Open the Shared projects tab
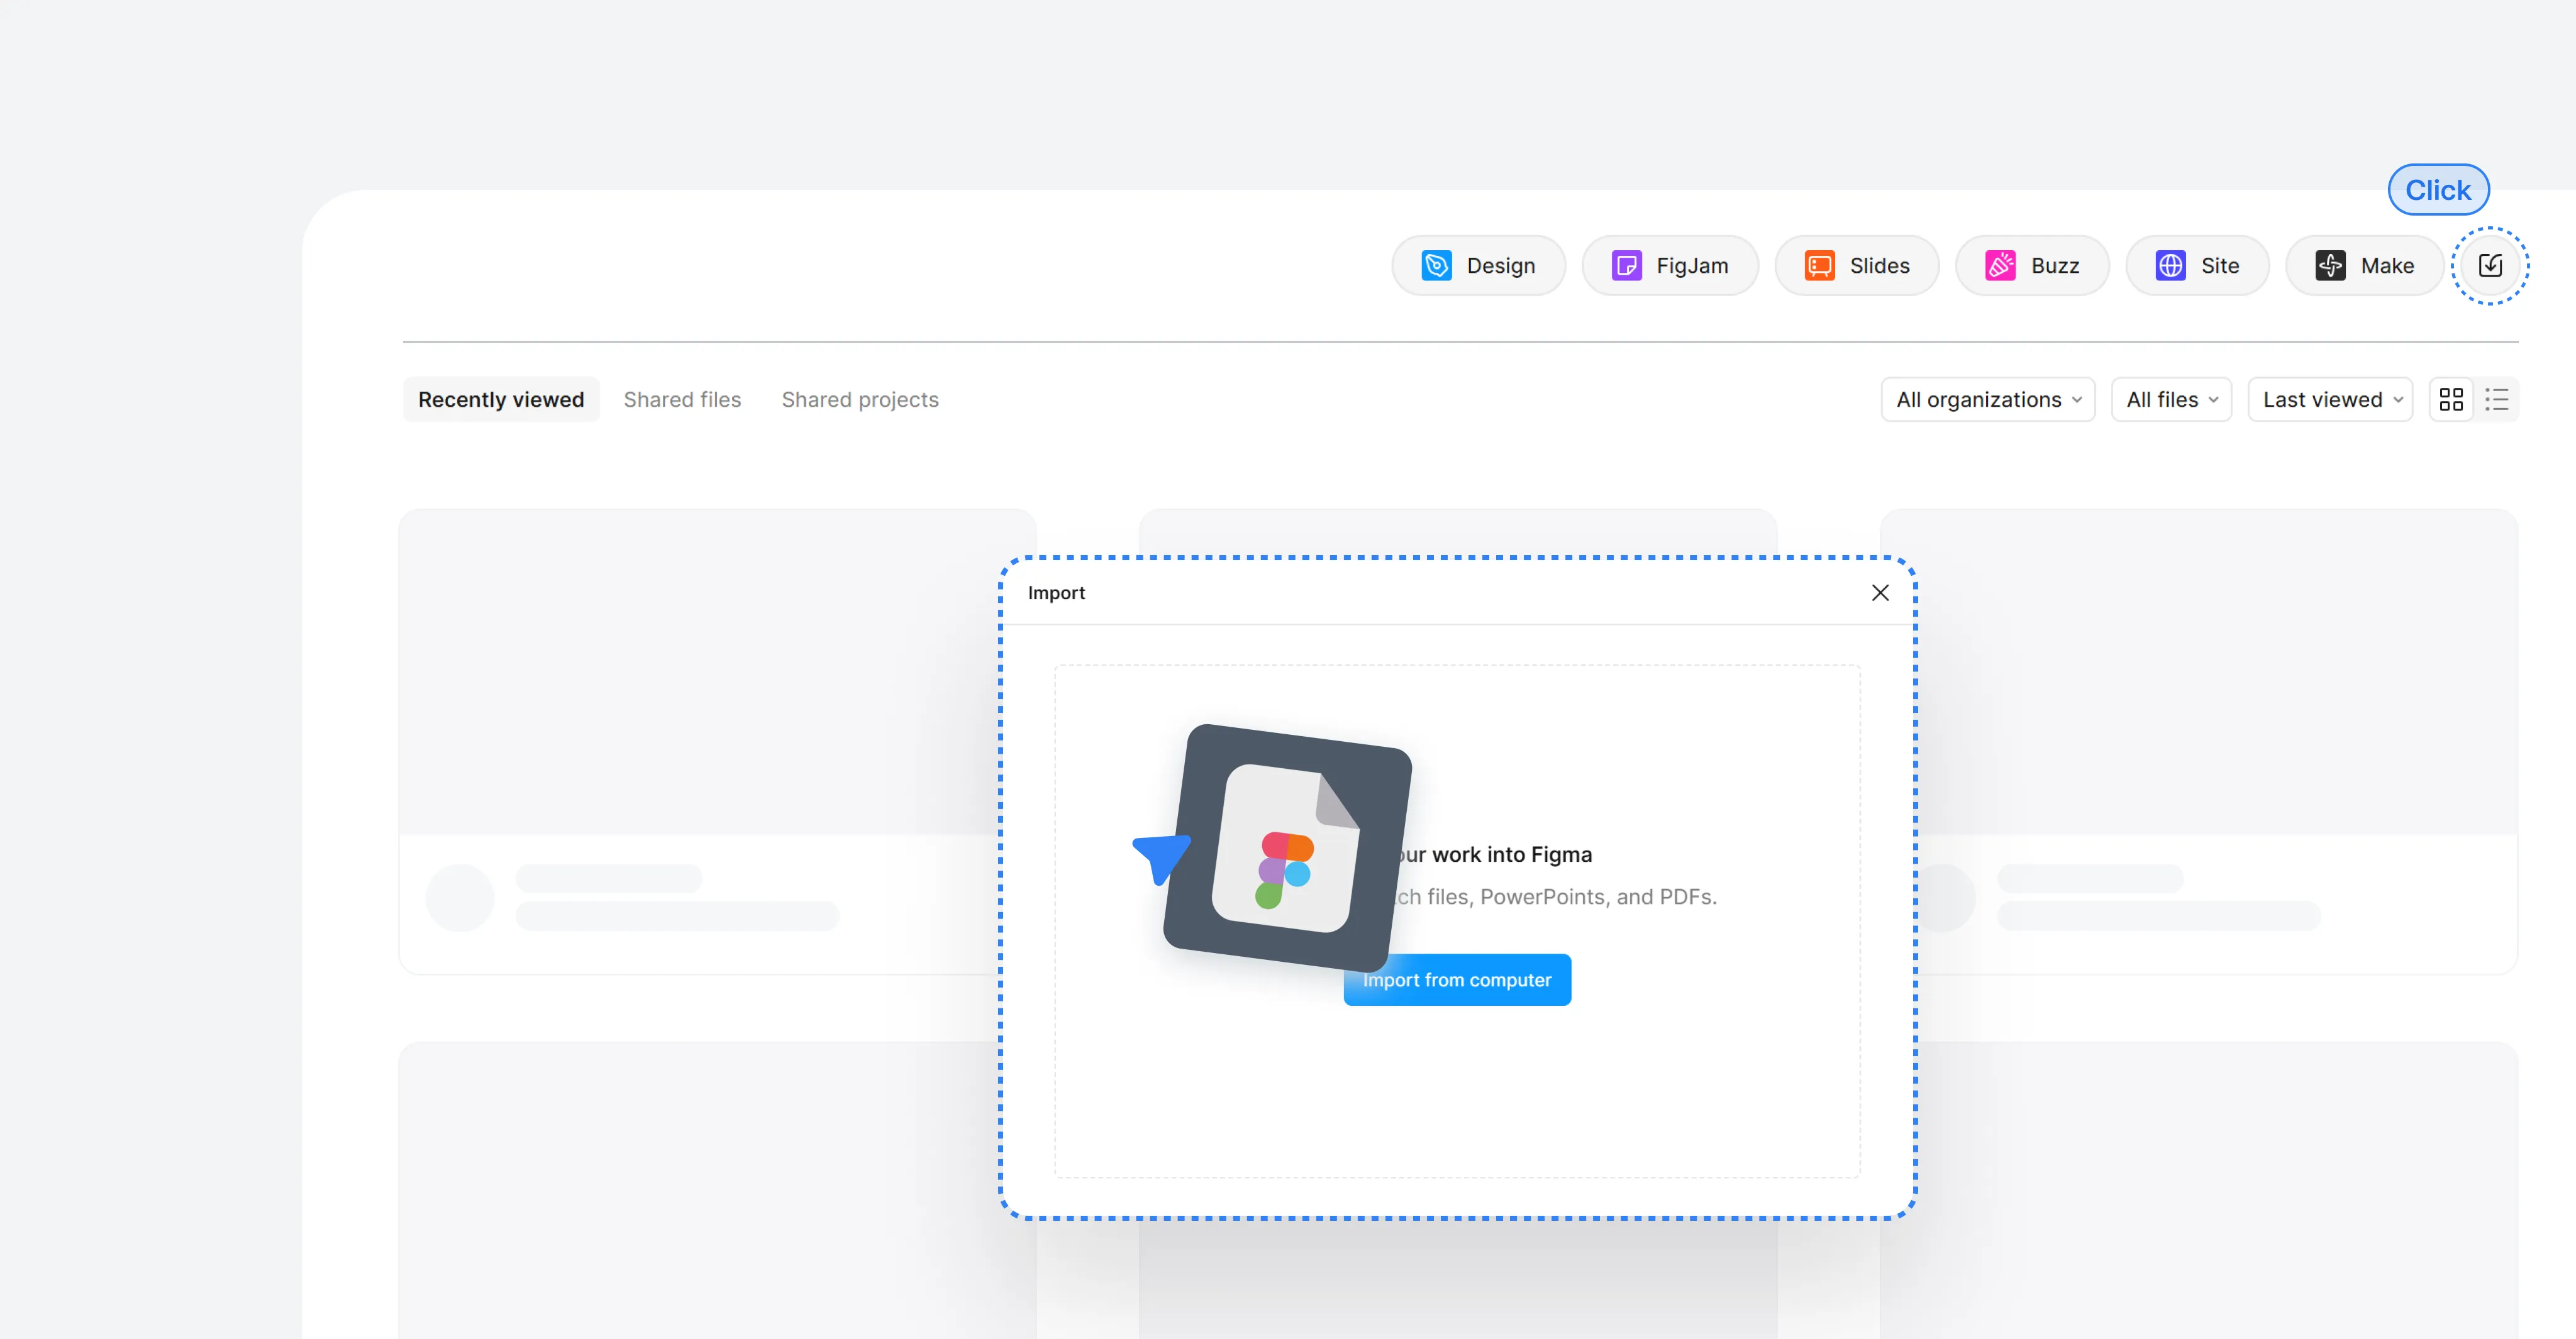The width and height of the screenshot is (2576, 1339). point(860,400)
